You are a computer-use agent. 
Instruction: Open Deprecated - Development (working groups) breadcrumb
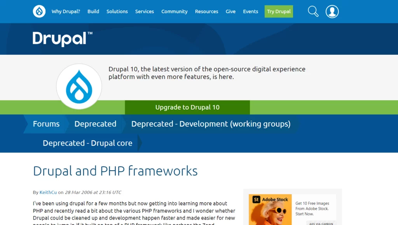[211, 124]
